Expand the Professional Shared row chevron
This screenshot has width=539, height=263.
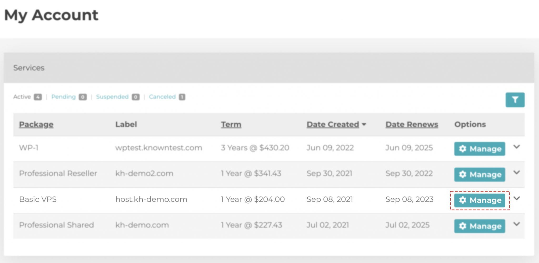517,224
